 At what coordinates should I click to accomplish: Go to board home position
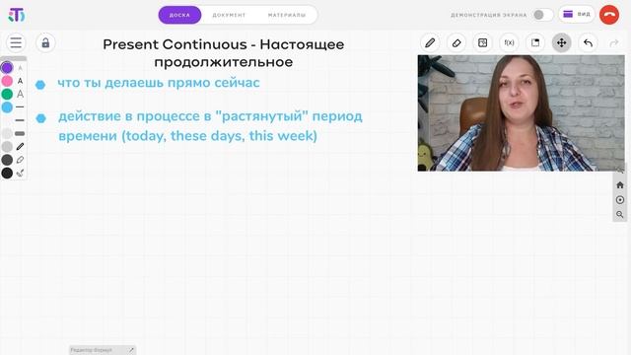pos(620,185)
